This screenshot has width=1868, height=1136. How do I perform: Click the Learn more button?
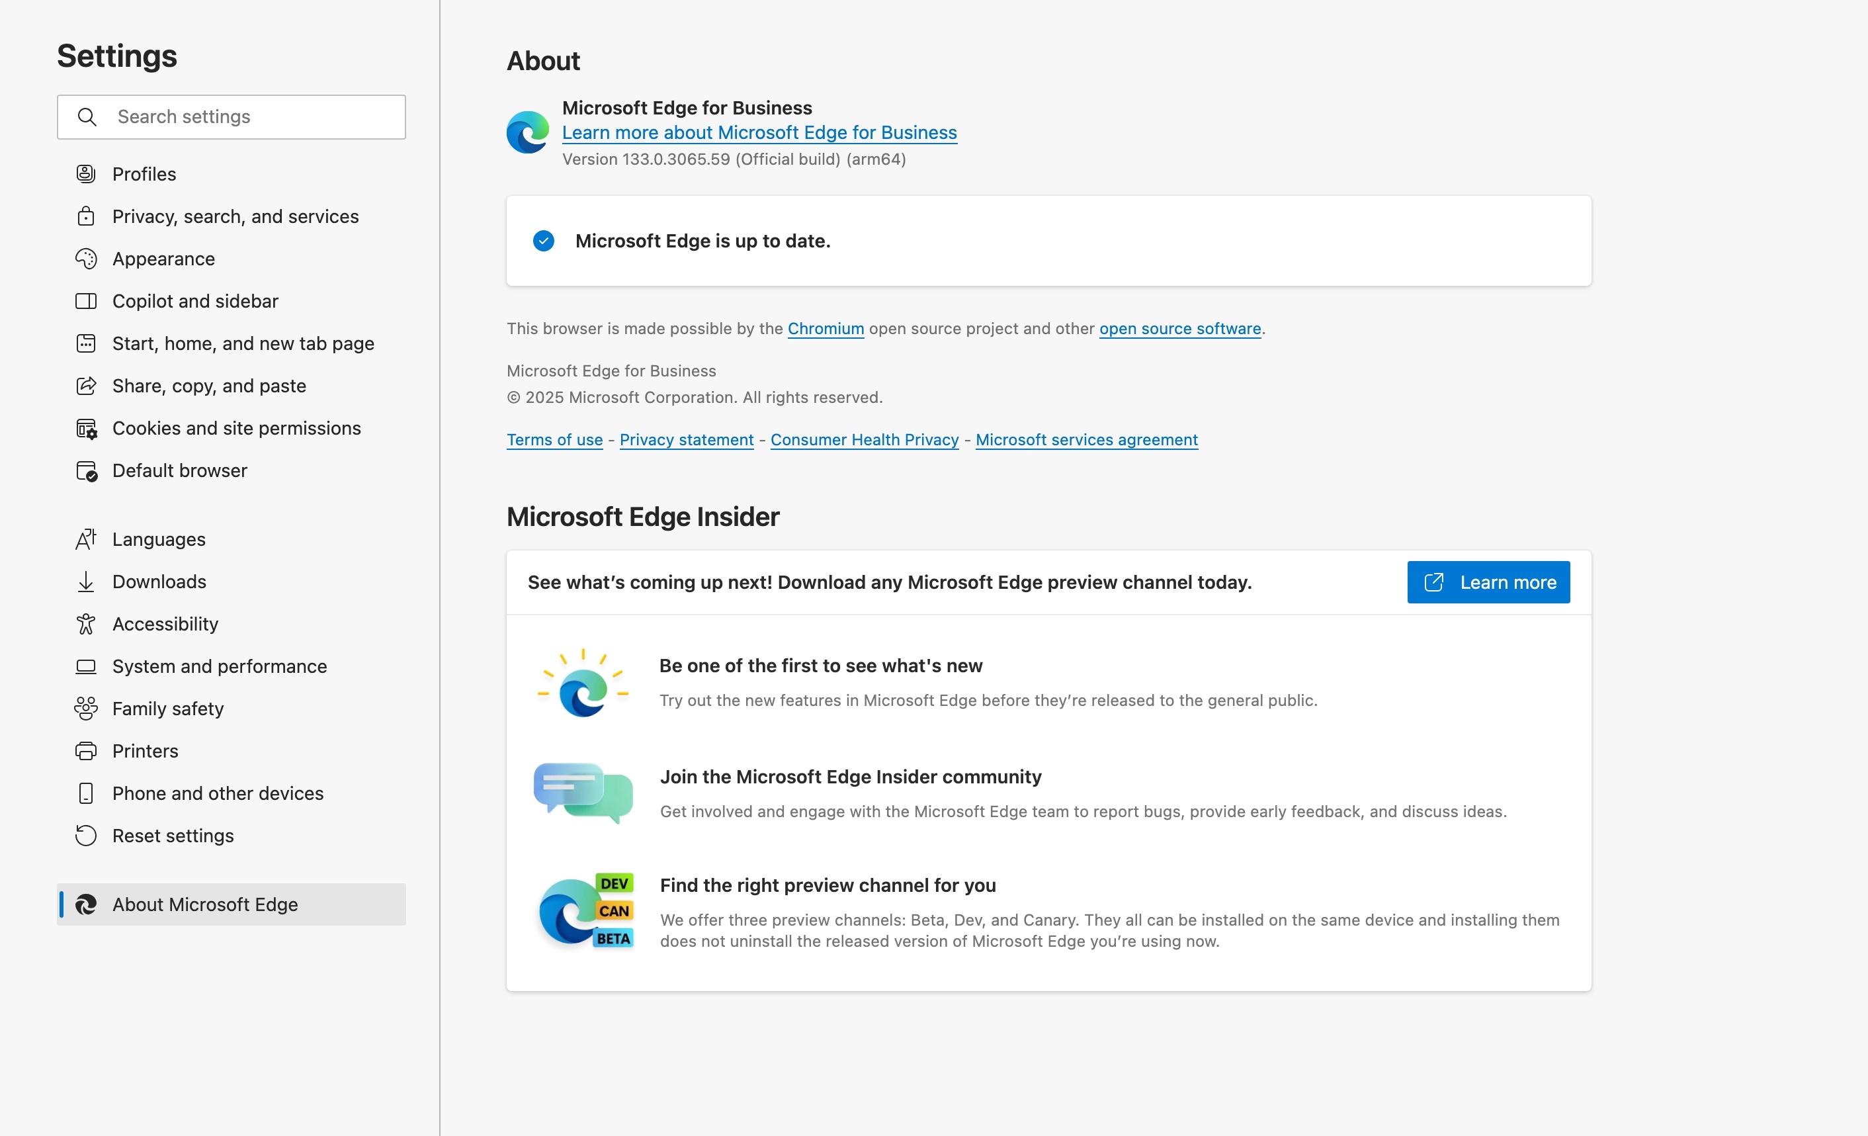point(1488,582)
